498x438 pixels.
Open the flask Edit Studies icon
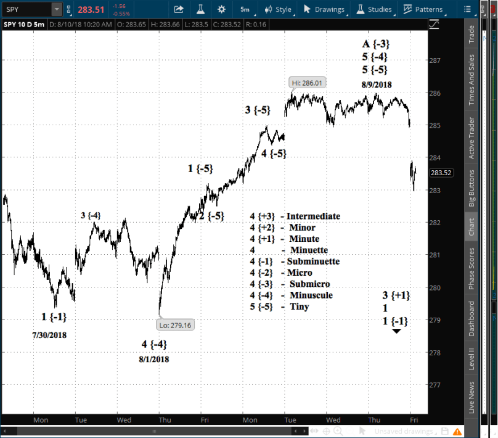point(200,9)
